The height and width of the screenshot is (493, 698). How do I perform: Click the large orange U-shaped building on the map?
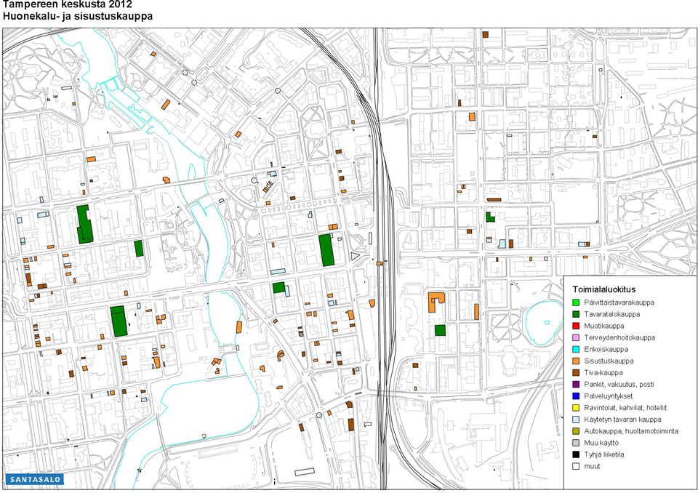pos(437,302)
